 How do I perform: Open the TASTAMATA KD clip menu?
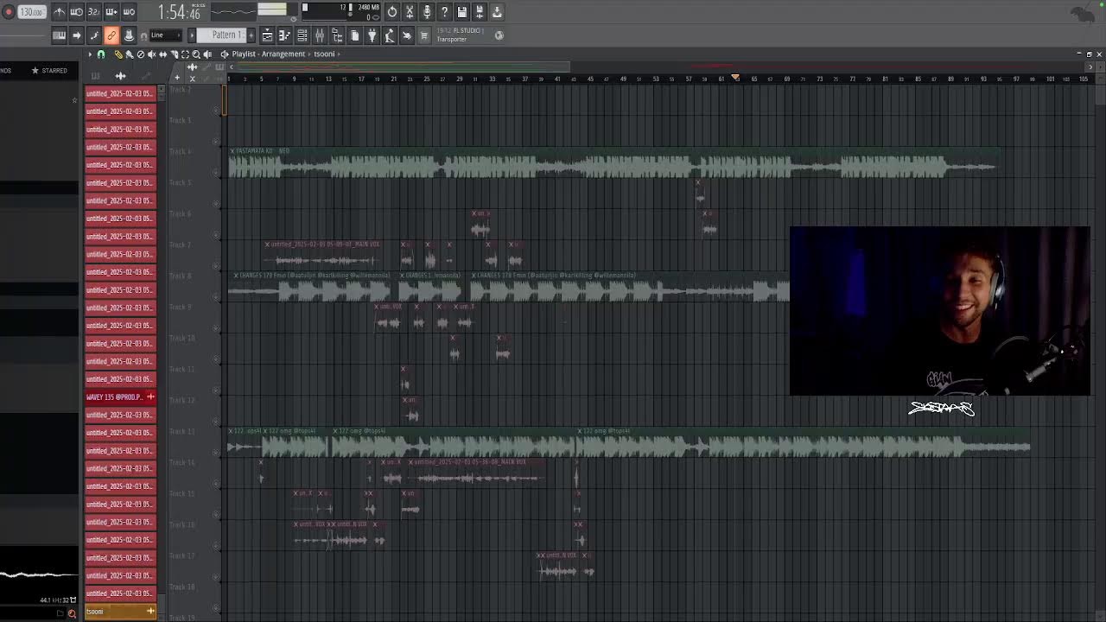pyautogui.click(x=232, y=151)
